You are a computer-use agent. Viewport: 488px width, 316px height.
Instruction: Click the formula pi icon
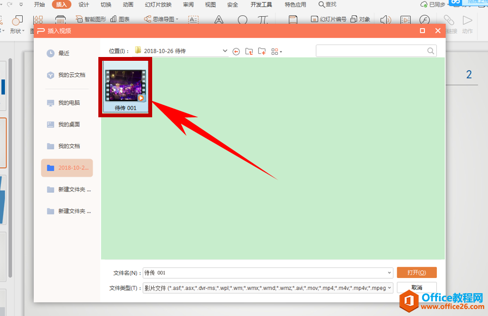pos(262,20)
